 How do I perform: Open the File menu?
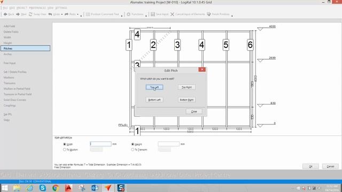(x=5, y=8)
